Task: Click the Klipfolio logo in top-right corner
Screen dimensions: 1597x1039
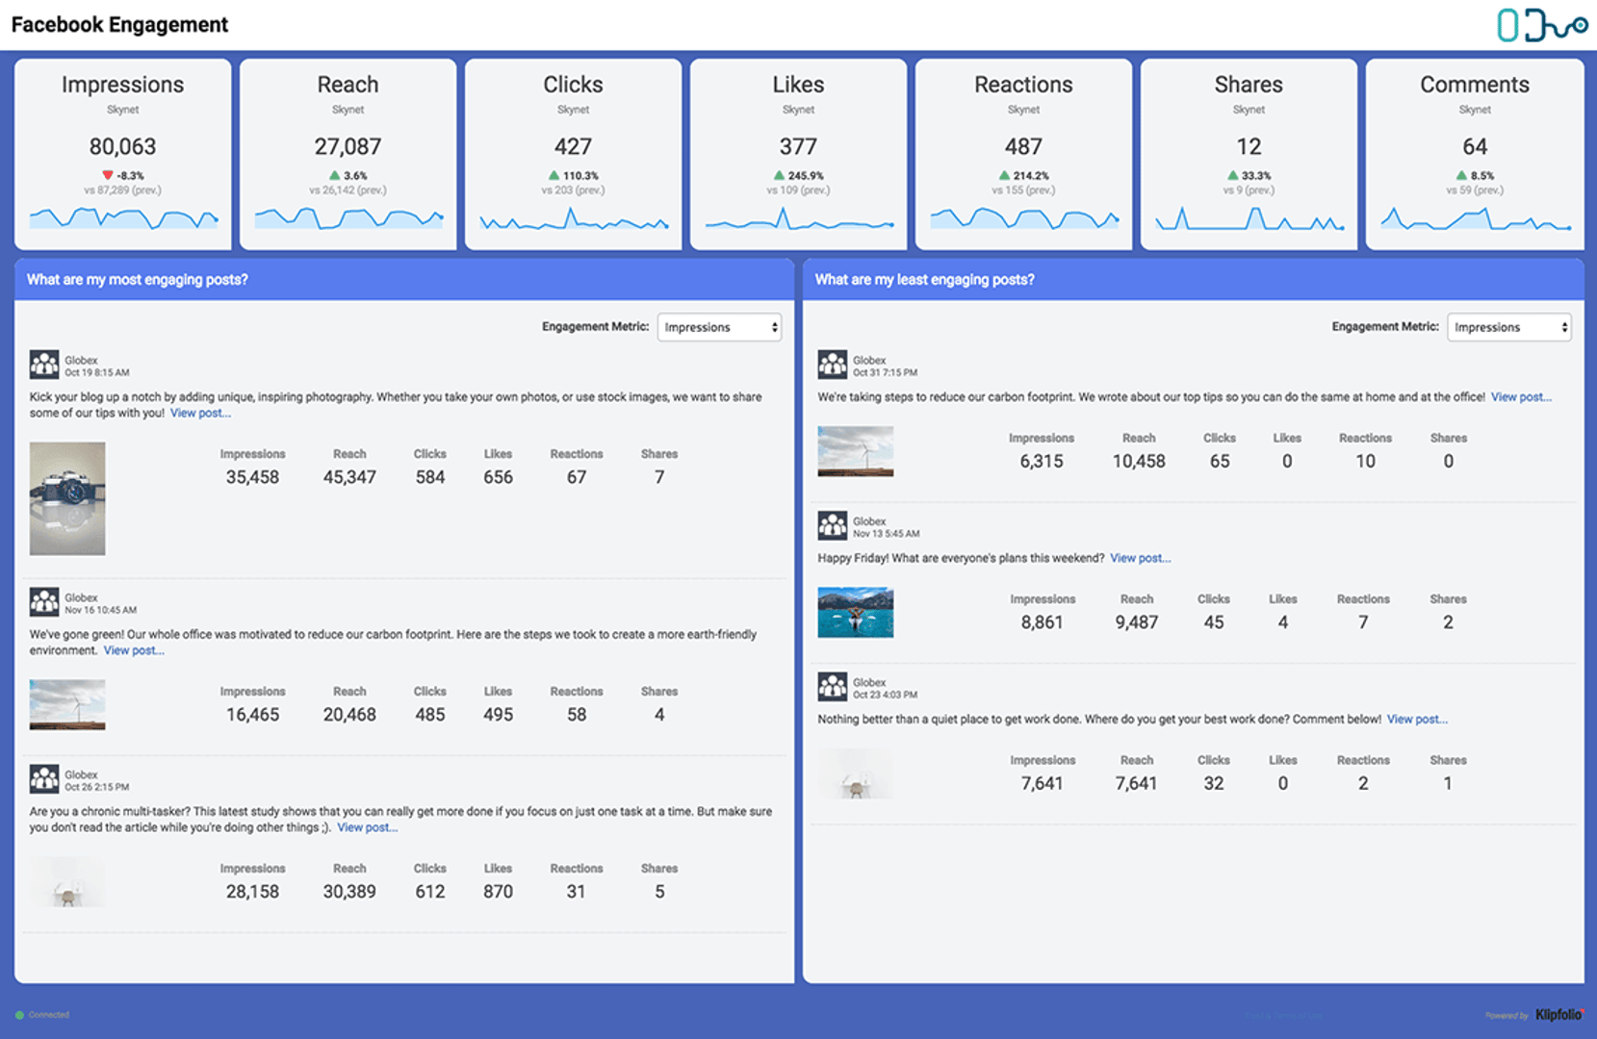Action: coord(1541,25)
